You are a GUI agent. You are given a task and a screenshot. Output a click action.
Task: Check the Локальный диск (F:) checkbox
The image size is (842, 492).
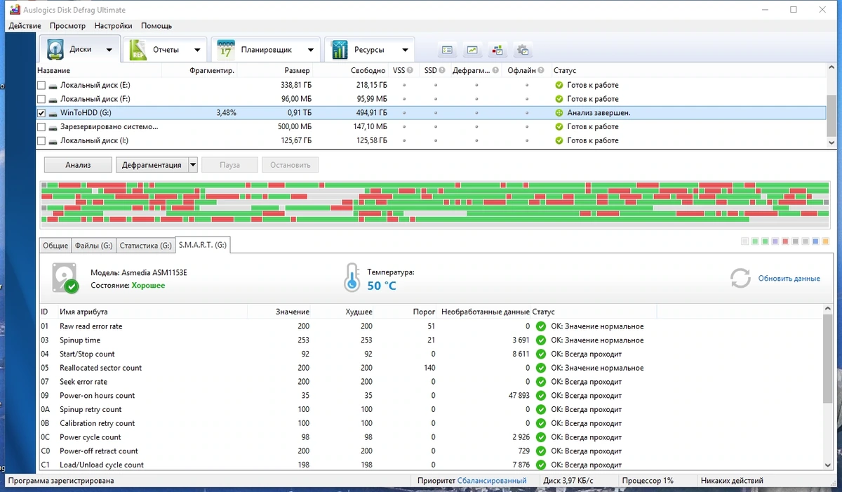click(41, 99)
